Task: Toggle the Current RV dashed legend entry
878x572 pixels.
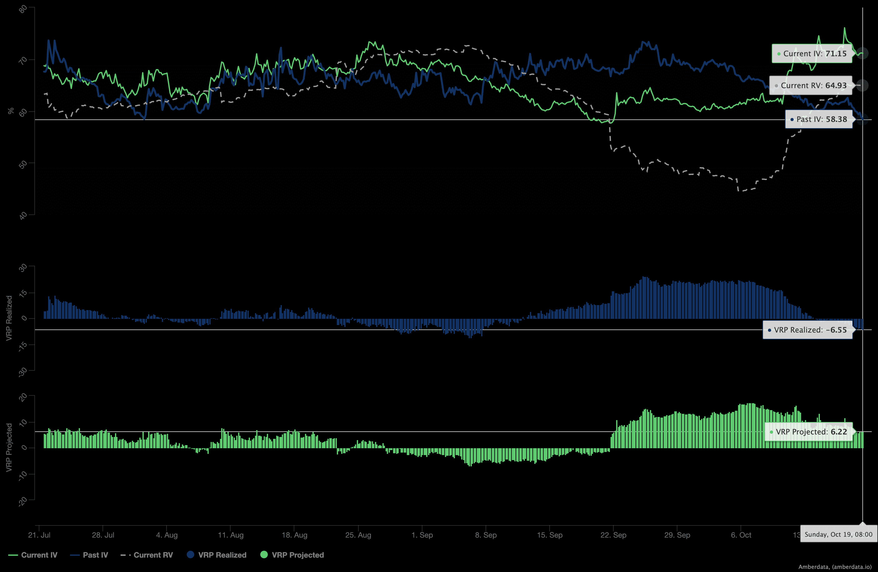Action: click(x=153, y=555)
